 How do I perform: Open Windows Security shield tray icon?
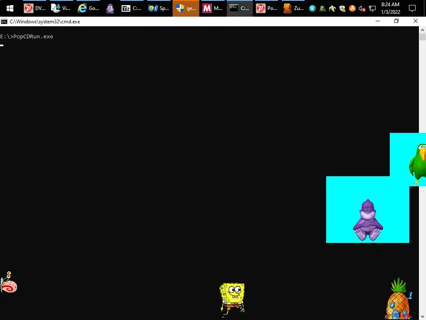tap(342, 8)
